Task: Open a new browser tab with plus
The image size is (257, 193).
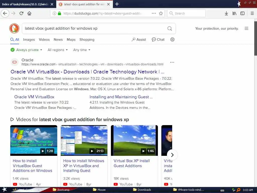Action: (117, 4)
